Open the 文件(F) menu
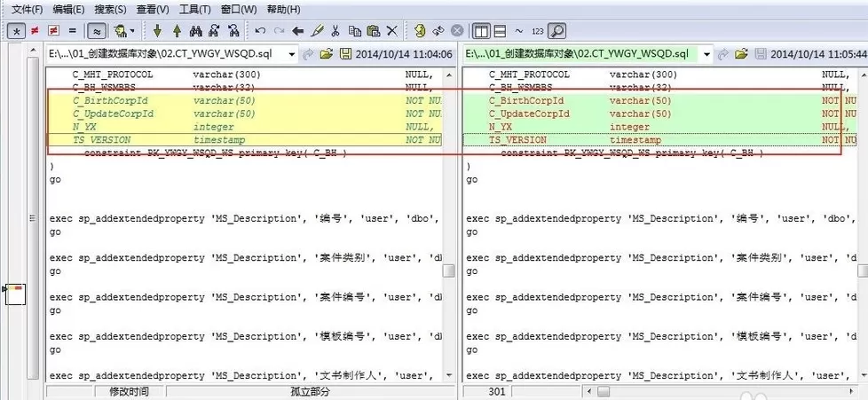Image resolution: width=868 pixels, height=400 pixels. [x=28, y=10]
